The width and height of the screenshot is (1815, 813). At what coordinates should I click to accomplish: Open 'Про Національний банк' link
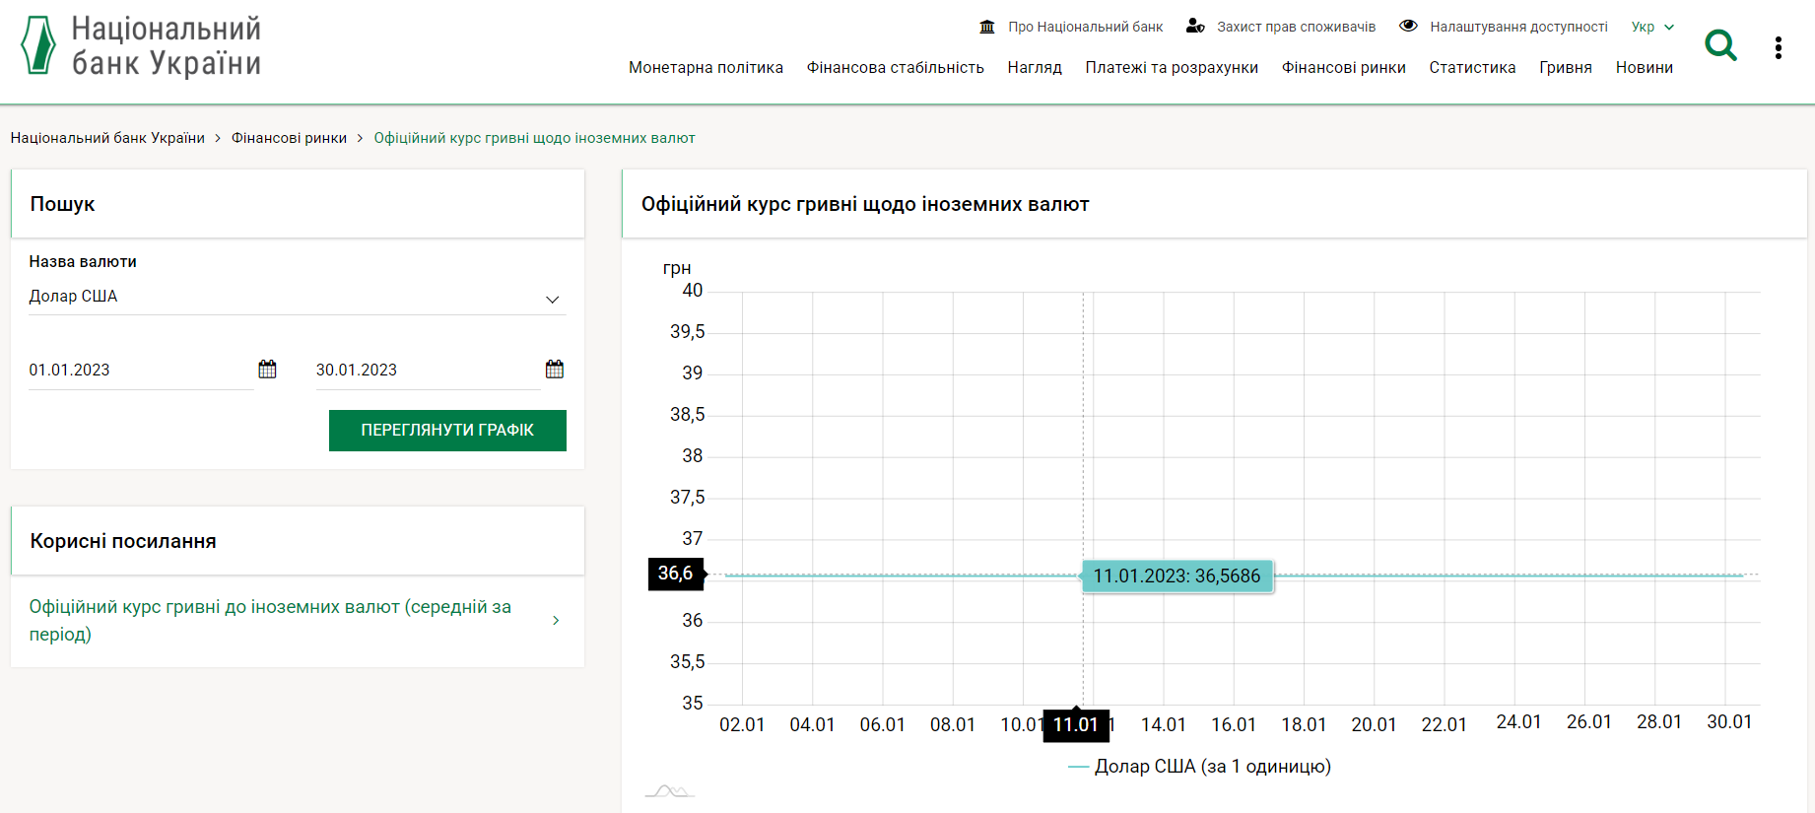pos(1085,27)
